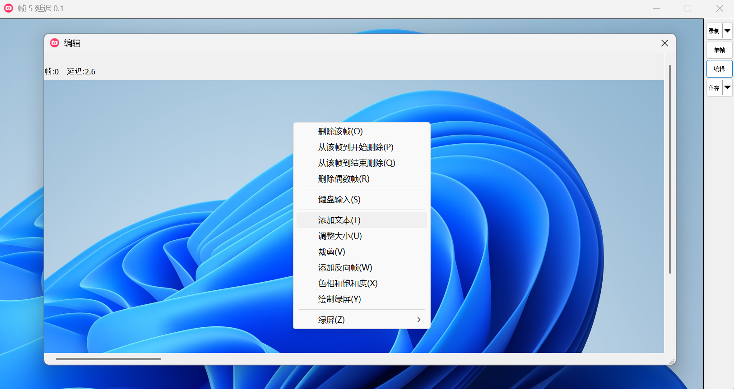The width and height of the screenshot is (734, 389).
Task: Open 键盘输入(S) from the menu
Action: [362, 200]
